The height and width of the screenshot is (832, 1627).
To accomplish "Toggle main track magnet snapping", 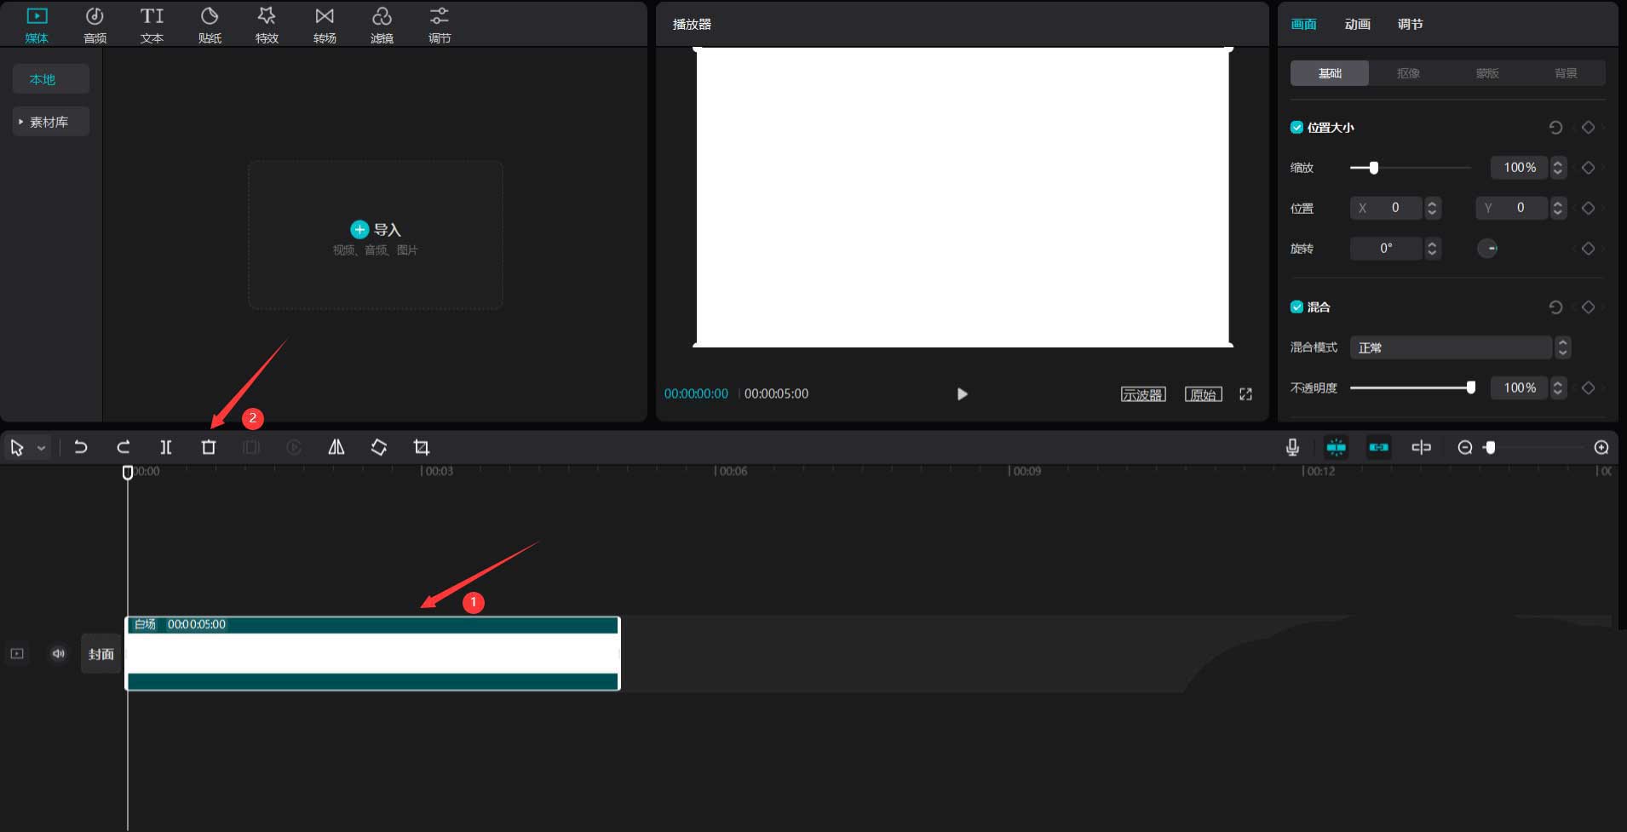I will [x=1337, y=447].
